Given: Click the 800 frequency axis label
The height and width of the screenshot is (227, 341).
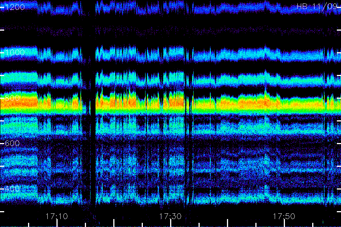Looking at the screenshot, I should click(x=13, y=98).
